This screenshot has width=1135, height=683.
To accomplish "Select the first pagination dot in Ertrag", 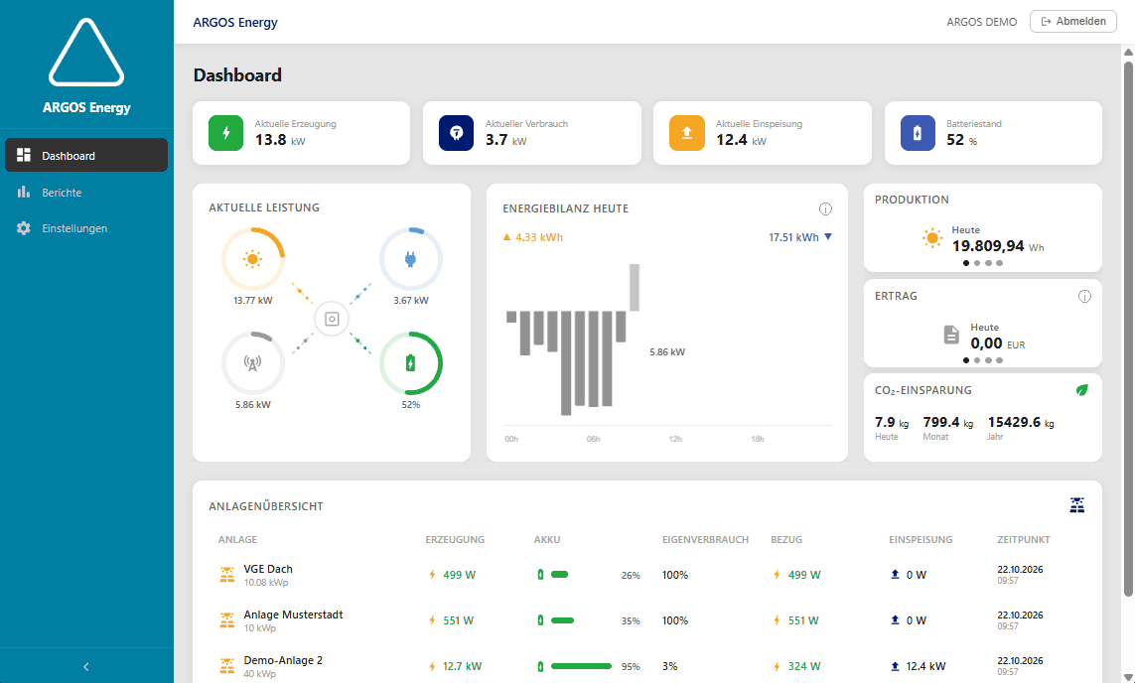I will point(966,360).
